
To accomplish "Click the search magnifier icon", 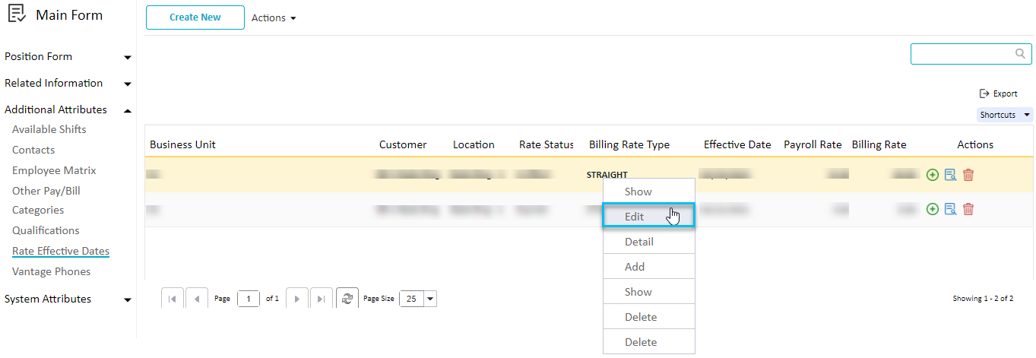I will 1021,54.
